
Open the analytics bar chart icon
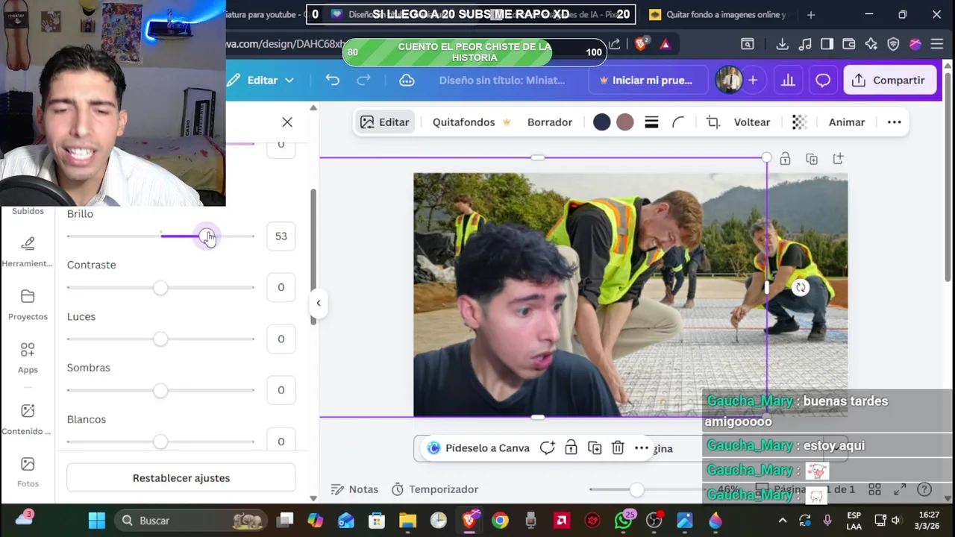coord(788,80)
